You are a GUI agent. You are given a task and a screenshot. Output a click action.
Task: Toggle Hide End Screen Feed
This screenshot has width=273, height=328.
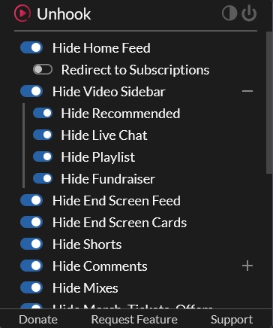tap(31, 201)
